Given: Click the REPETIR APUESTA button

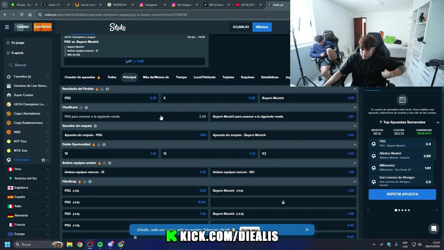Looking at the screenshot, I should (402, 194).
